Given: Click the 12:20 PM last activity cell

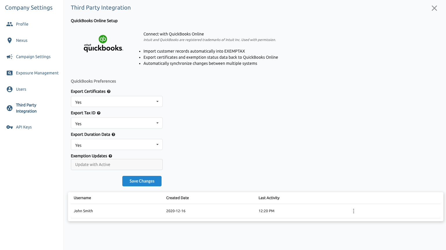Looking at the screenshot, I should click(266, 211).
